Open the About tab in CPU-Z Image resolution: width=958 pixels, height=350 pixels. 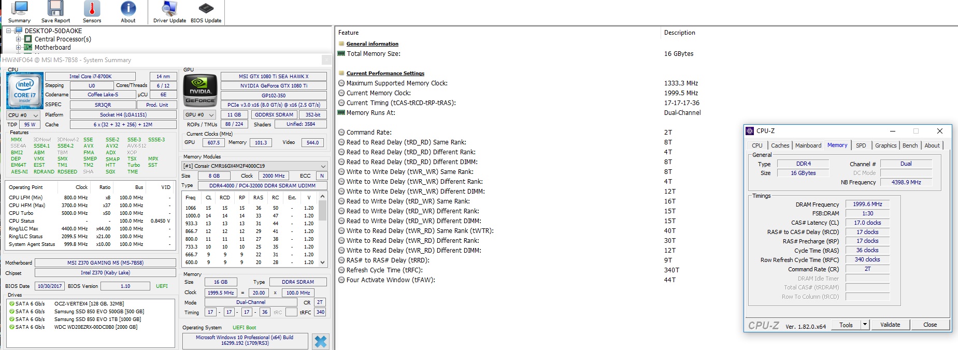pos(932,145)
